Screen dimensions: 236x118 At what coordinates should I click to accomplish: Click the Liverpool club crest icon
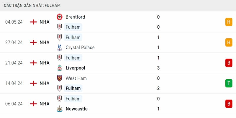[60, 68]
